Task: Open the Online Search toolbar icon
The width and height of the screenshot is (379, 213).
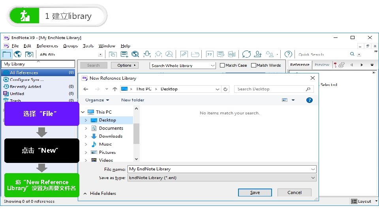Action: (135, 54)
